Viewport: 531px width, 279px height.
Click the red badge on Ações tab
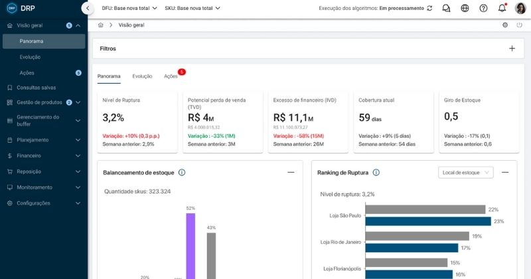click(182, 72)
